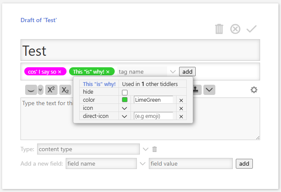Open preview type dropdown chevron beside eye icon
Image resolution: width=281 pixels, height=192 pixels.
tap(41, 90)
